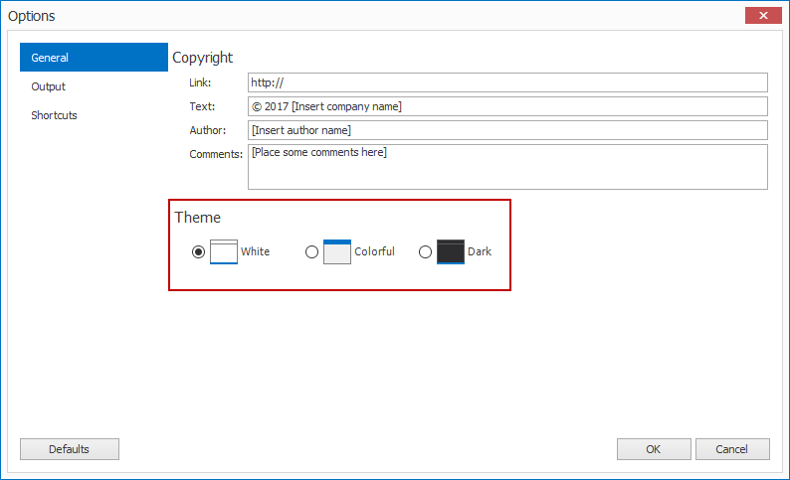Click the Author name field
Screen dimensions: 790x480
click(x=507, y=130)
